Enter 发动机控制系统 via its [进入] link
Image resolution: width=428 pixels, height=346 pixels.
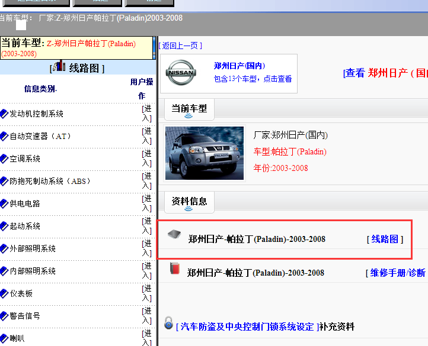tap(146, 114)
